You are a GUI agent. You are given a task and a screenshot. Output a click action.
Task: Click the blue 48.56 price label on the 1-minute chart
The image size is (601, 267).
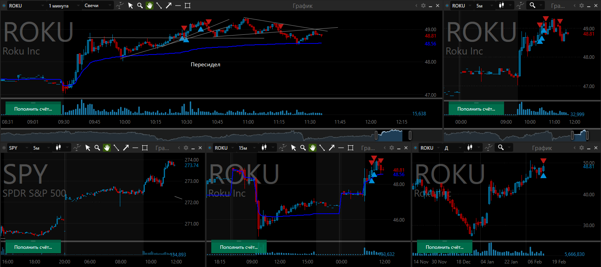click(x=430, y=43)
